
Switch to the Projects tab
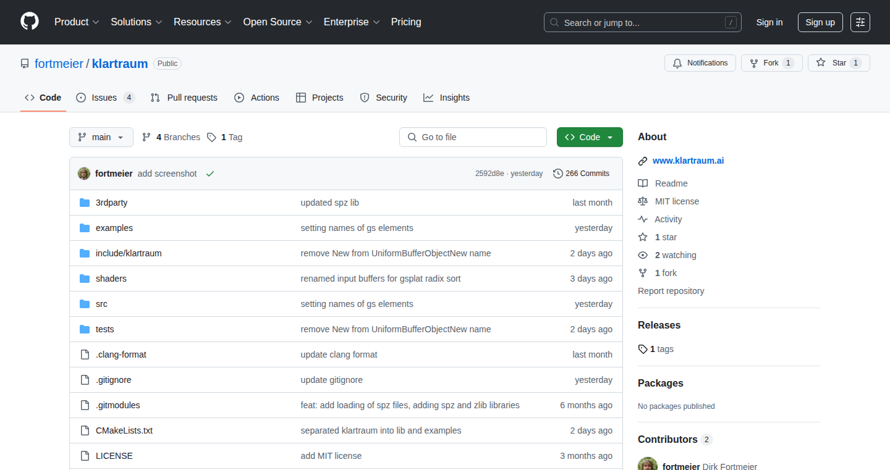coord(320,98)
